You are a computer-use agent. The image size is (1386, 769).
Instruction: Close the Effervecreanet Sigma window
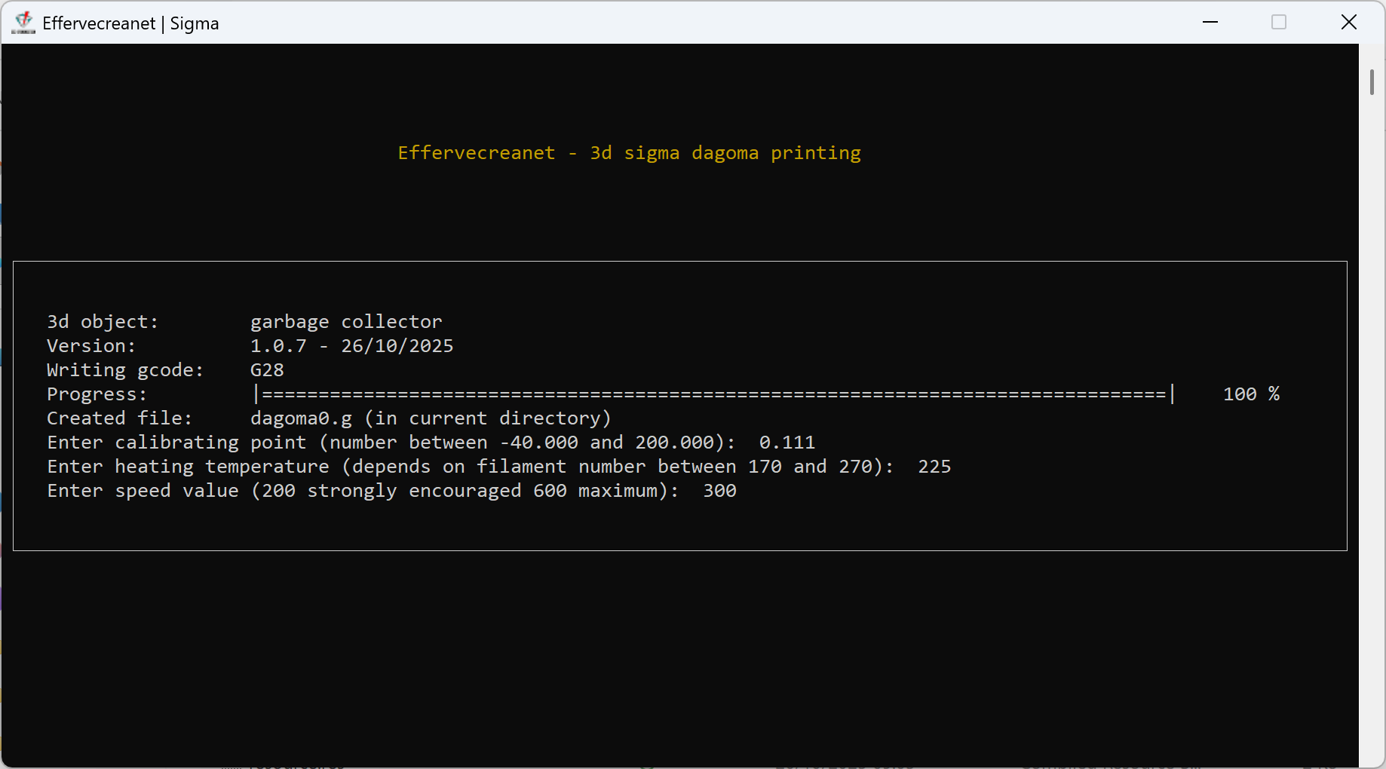point(1349,23)
